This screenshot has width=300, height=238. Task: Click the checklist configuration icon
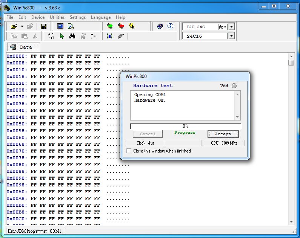click(x=71, y=26)
